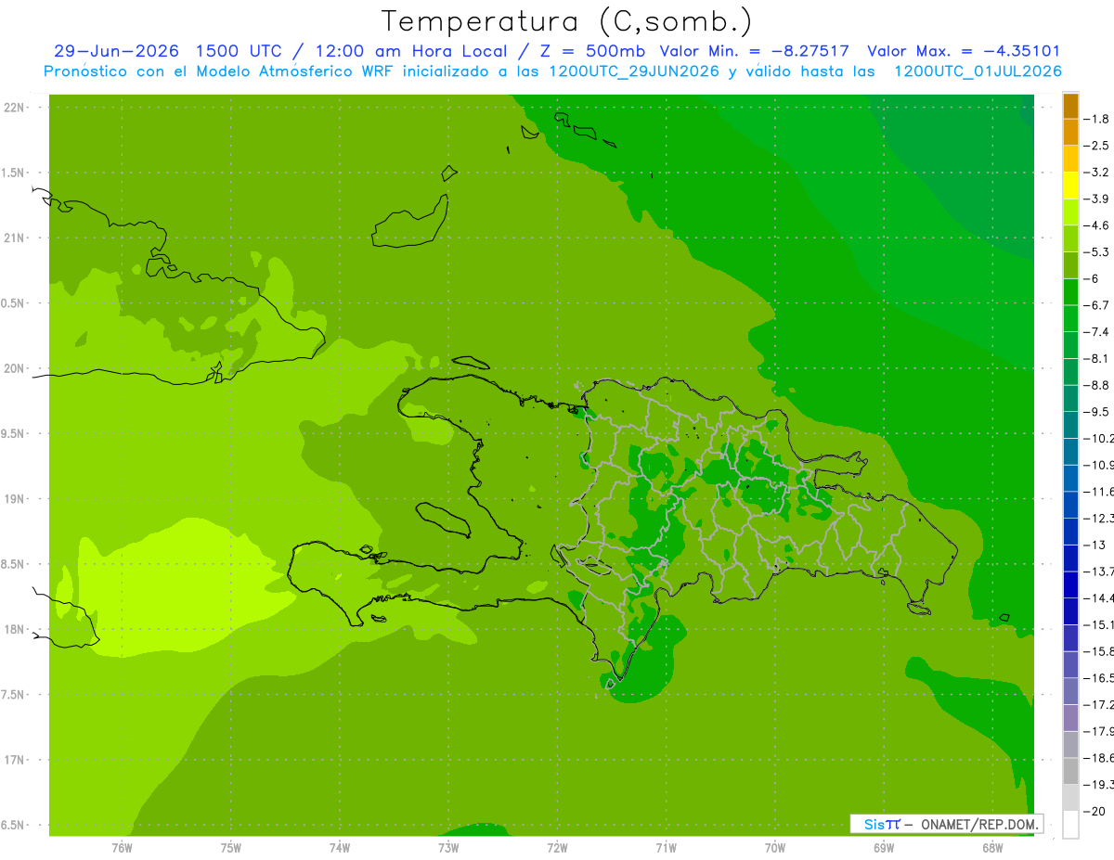Click legend value "-3.9"

(1097, 199)
